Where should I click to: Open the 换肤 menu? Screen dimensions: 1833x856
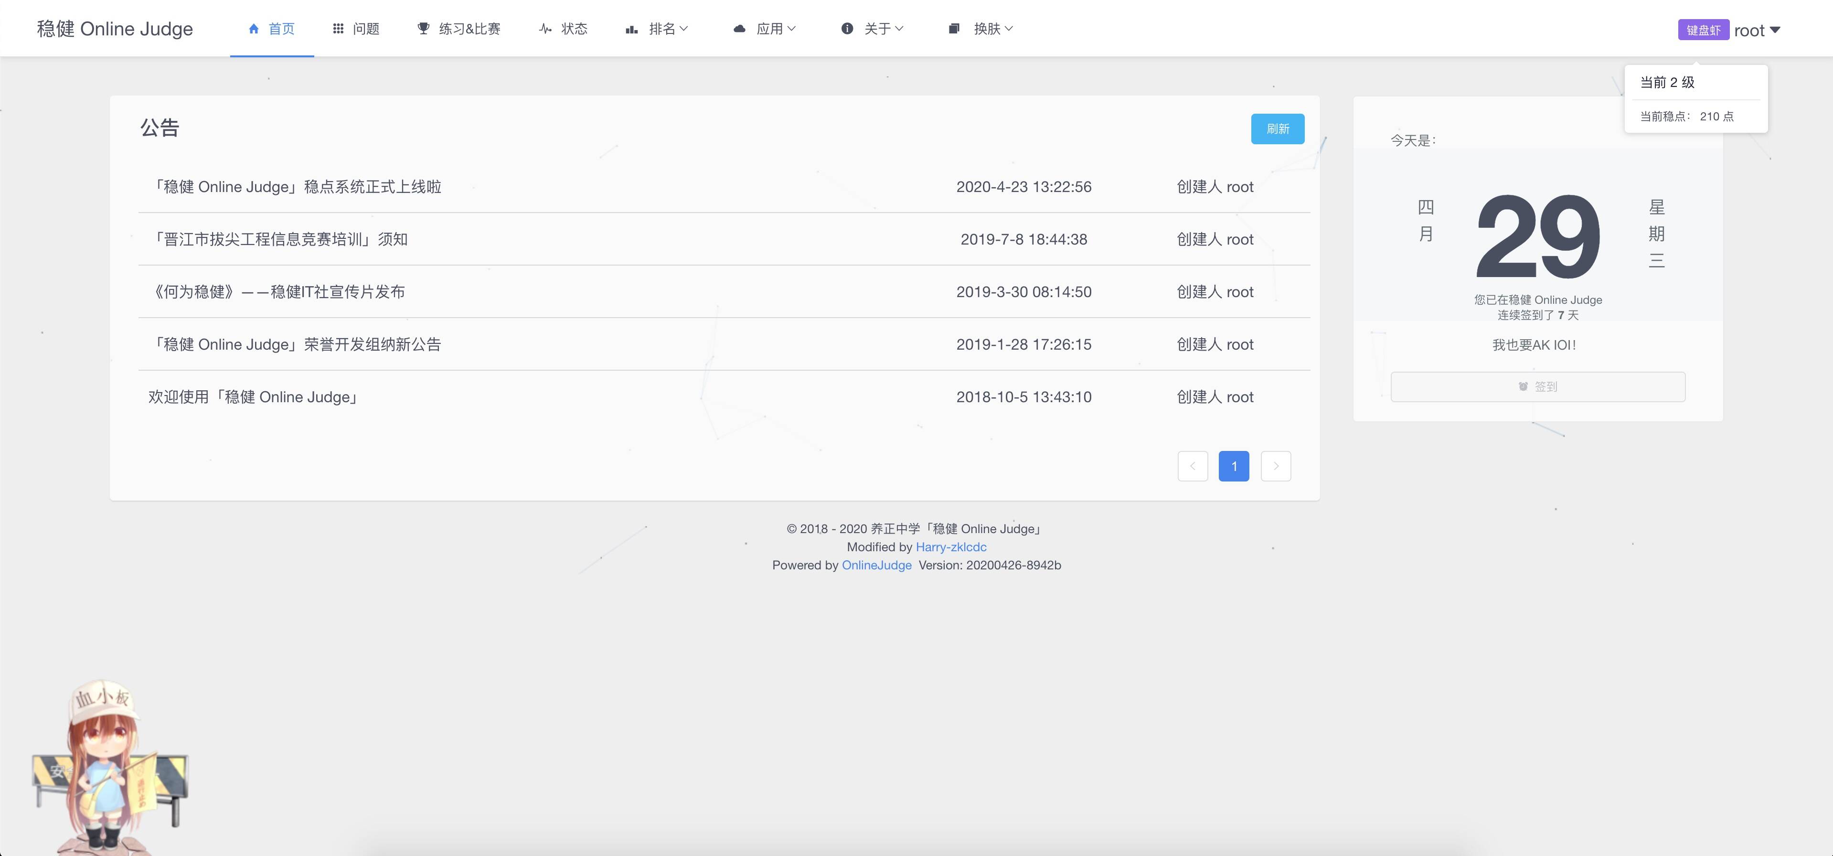[x=987, y=29]
